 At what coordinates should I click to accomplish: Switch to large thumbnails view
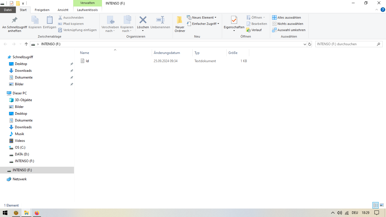381,205
